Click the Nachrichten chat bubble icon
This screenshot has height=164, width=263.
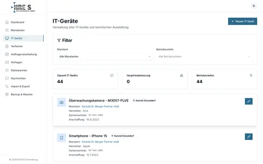(x=7, y=78)
